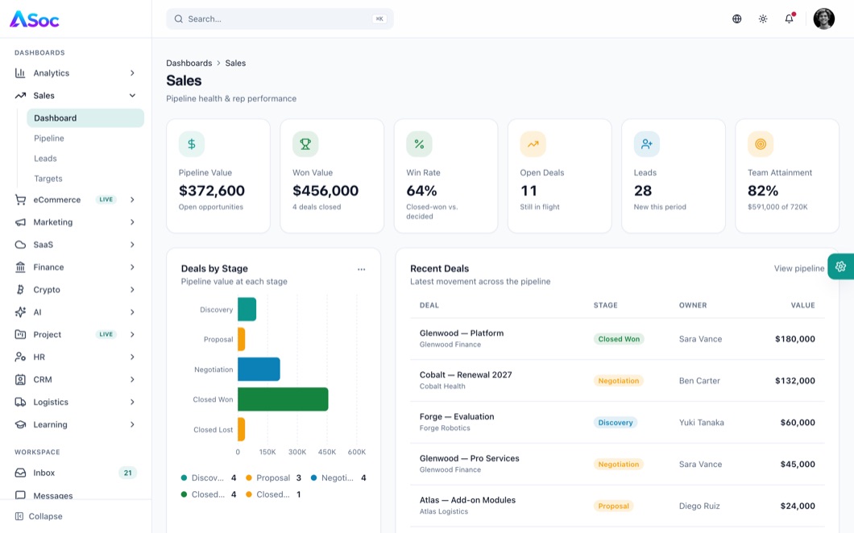Click the teal Discovery chart bar
The image size is (854, 533).
tap(247, 309)
